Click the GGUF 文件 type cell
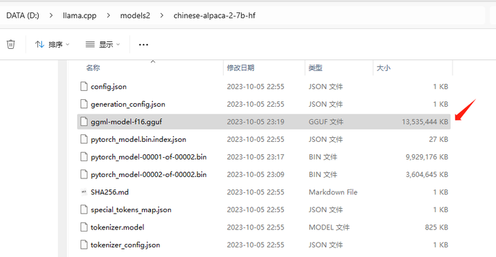496x257 pixels. click(326, 122)
